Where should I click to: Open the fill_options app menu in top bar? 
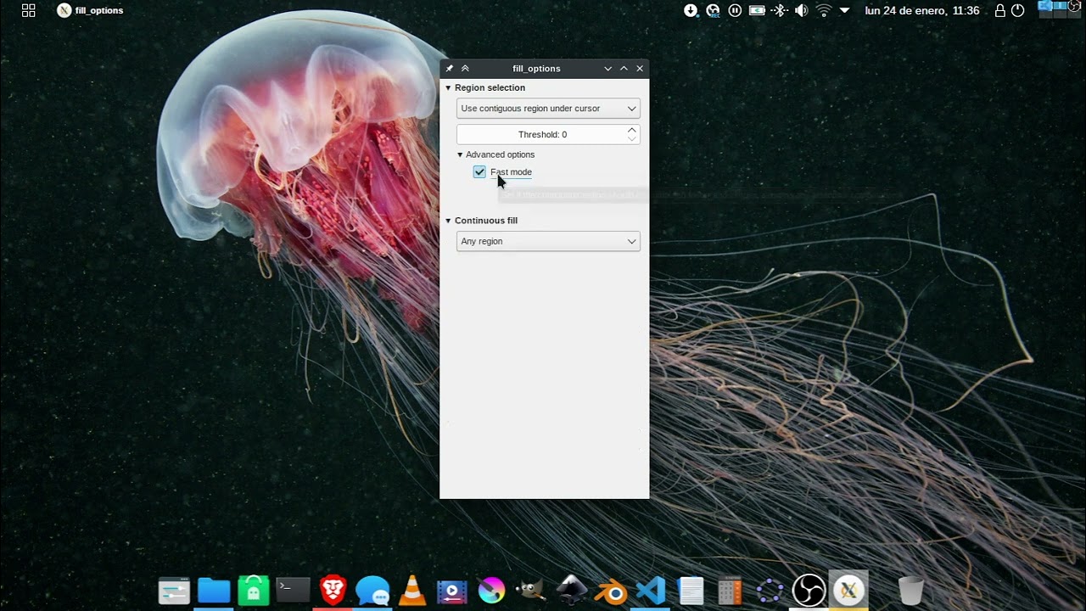[x=91, y=10]
